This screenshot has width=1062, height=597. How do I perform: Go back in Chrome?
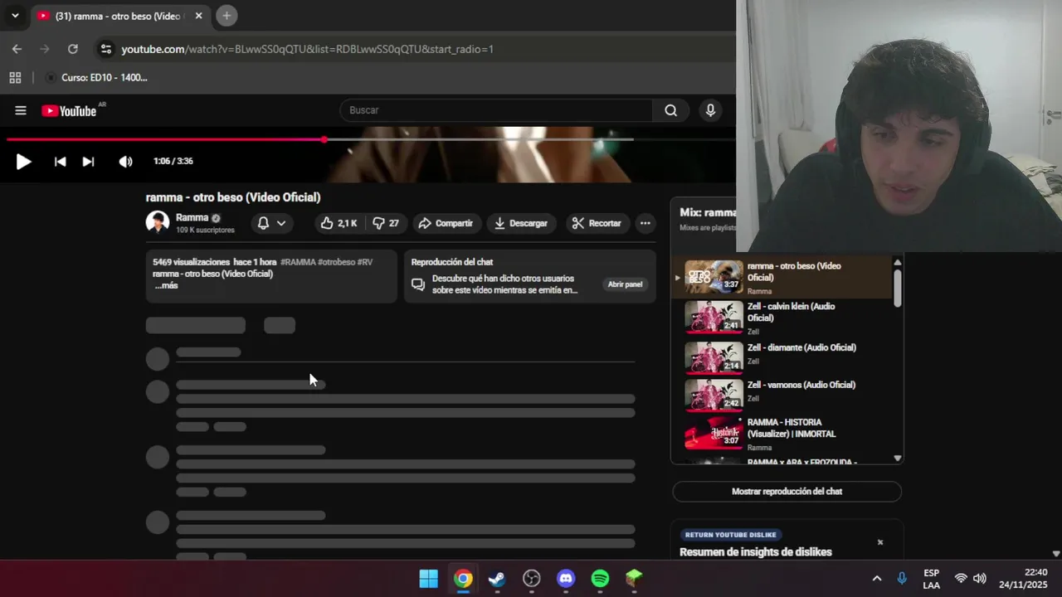17,49
